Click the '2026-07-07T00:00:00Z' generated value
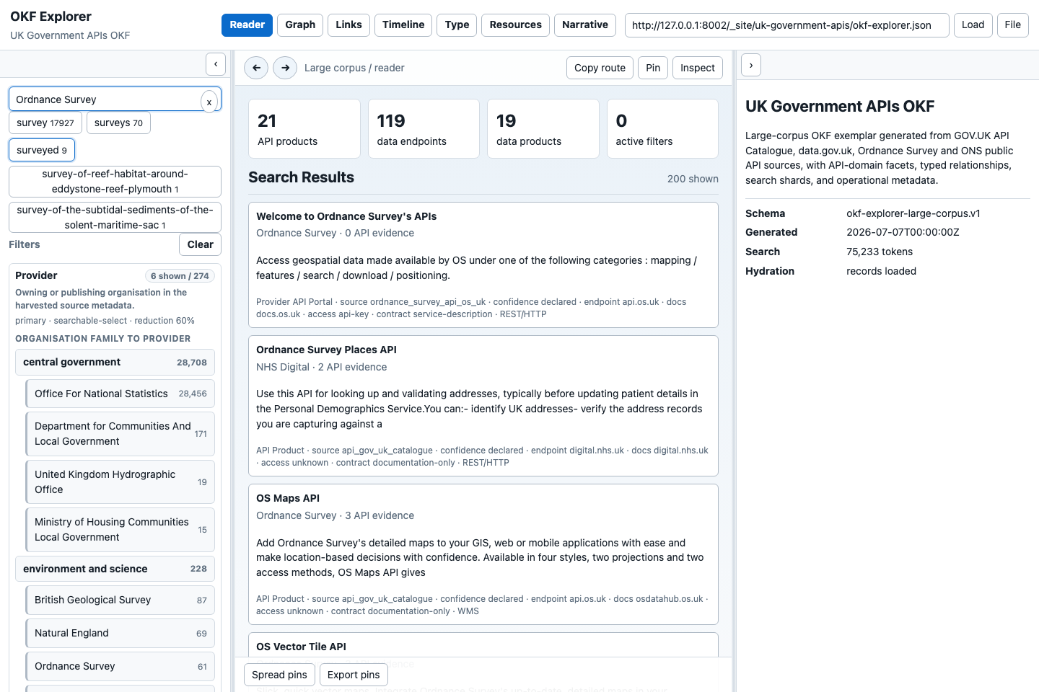Viewport: 1039px width, 692px height. pyautogui.click(x=903, y=232)
